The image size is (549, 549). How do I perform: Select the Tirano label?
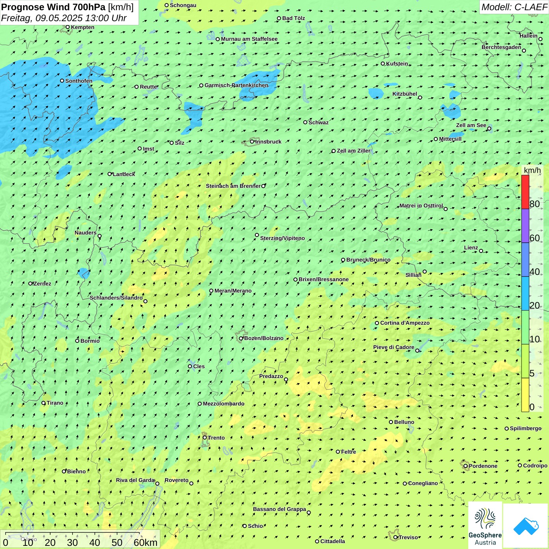tap(55, 403)
